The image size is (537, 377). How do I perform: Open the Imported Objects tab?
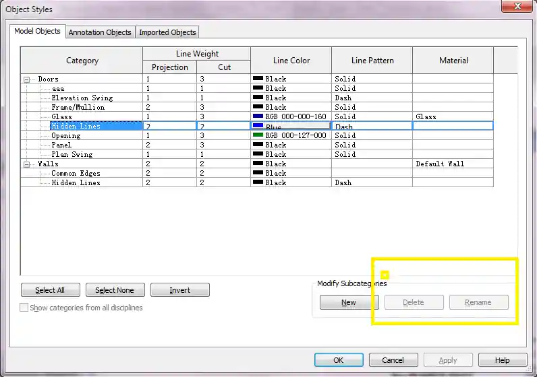click(x=167, y=32)
